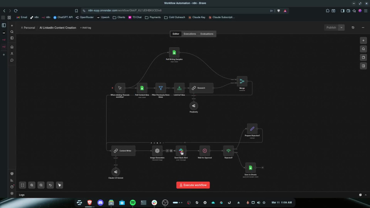Open the focus panel button on right edge
The height and width of the screenshot is (208, 370).
363,66
